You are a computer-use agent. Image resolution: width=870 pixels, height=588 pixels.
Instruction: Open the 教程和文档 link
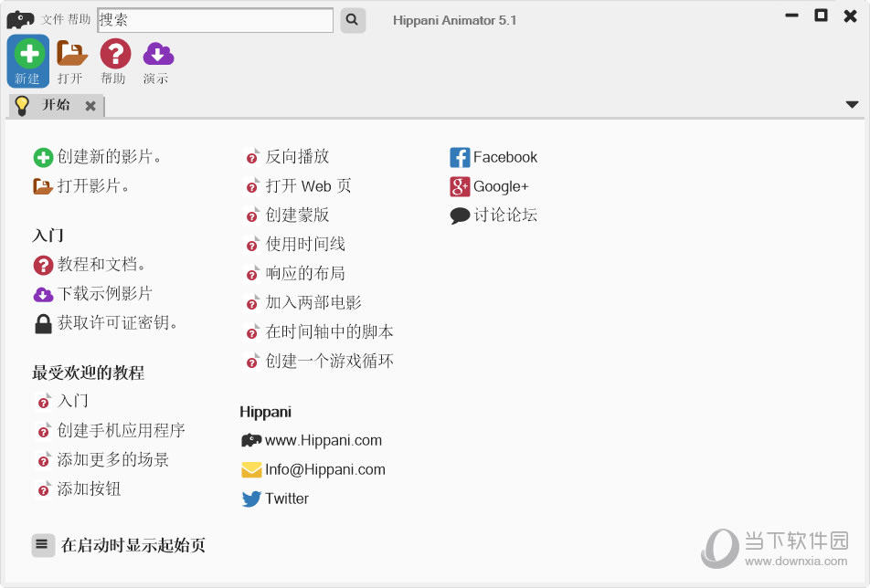point(101,265)
